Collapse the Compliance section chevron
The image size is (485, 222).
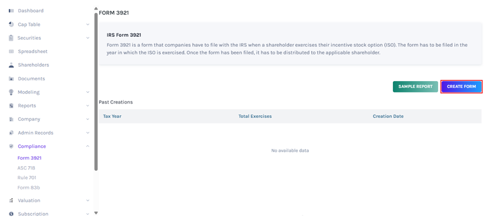pyautogui.click(x=88, y=146)
